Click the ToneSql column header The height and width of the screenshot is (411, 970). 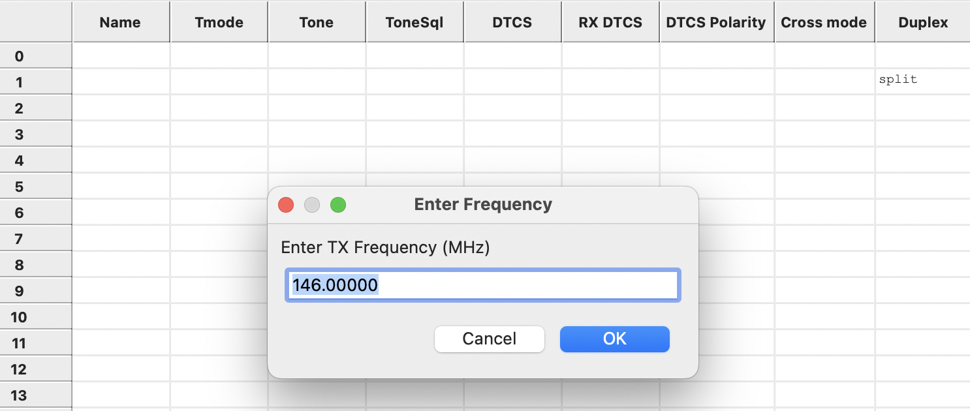coord(415,22)
